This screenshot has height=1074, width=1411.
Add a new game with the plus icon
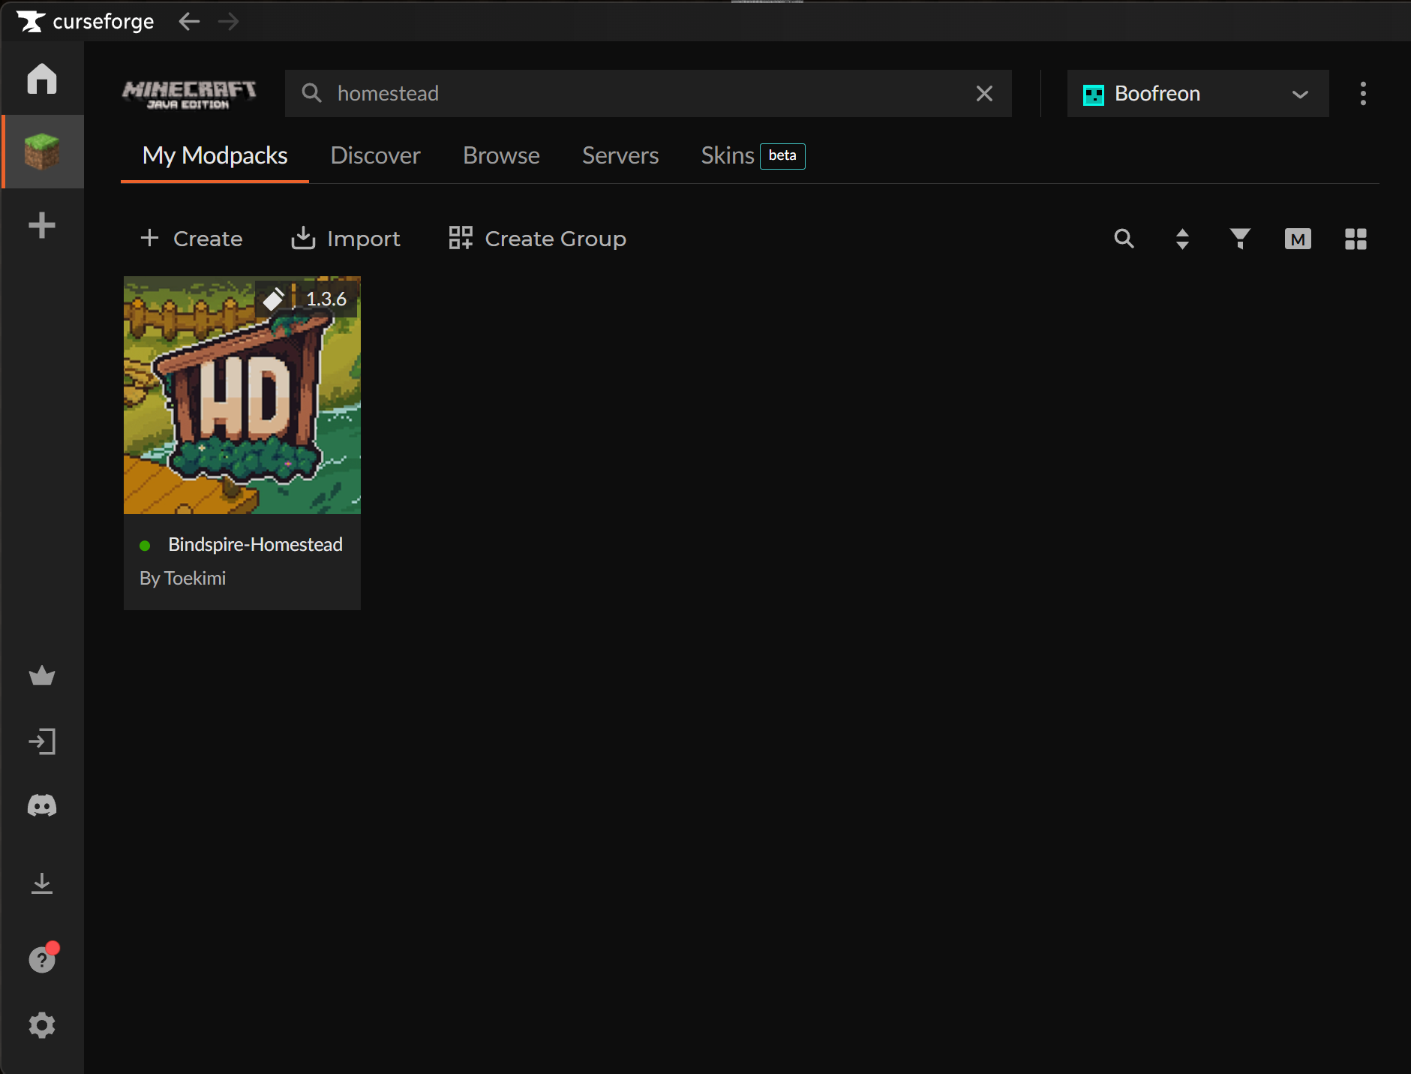click(x=42, y=225)
